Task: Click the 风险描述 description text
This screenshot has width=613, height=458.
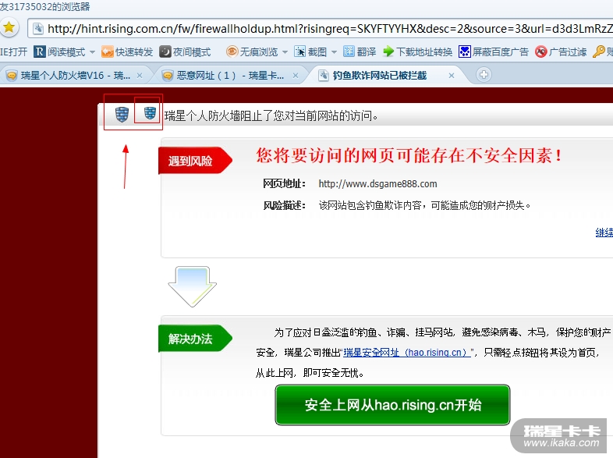Action: click(424, 205)
